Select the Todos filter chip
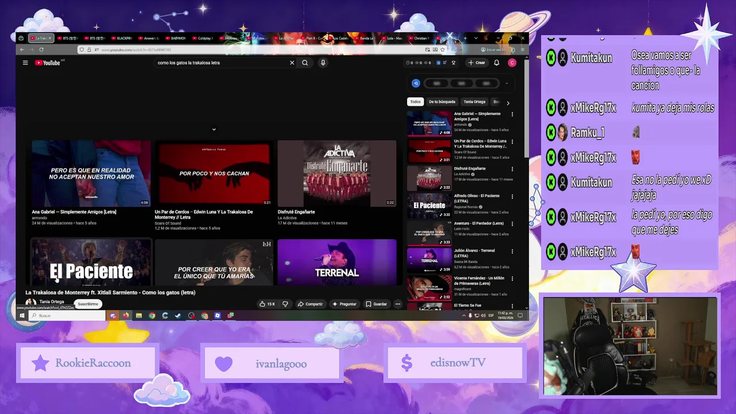Viewport: 736px width, 414px height. pos(415,102)
